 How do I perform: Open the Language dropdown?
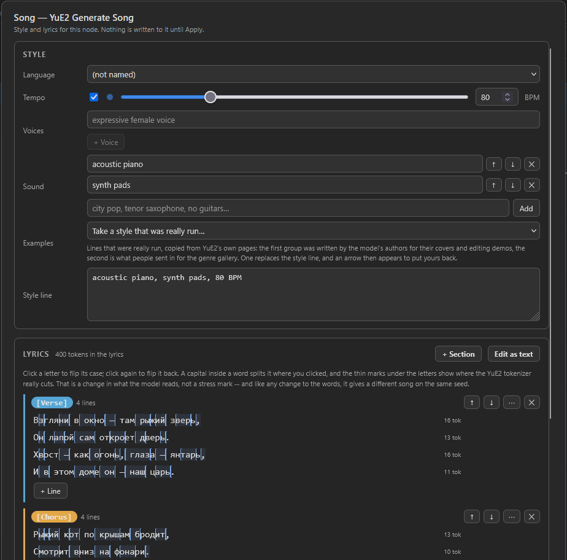[x=314, y=74]
